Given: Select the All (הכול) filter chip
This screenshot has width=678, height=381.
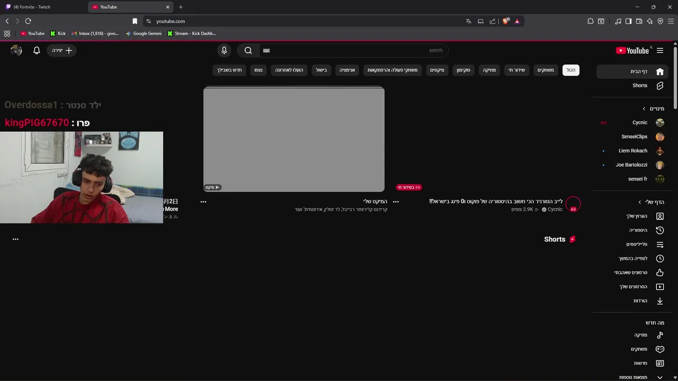Looking at the screenshot, I should [570, 70].
